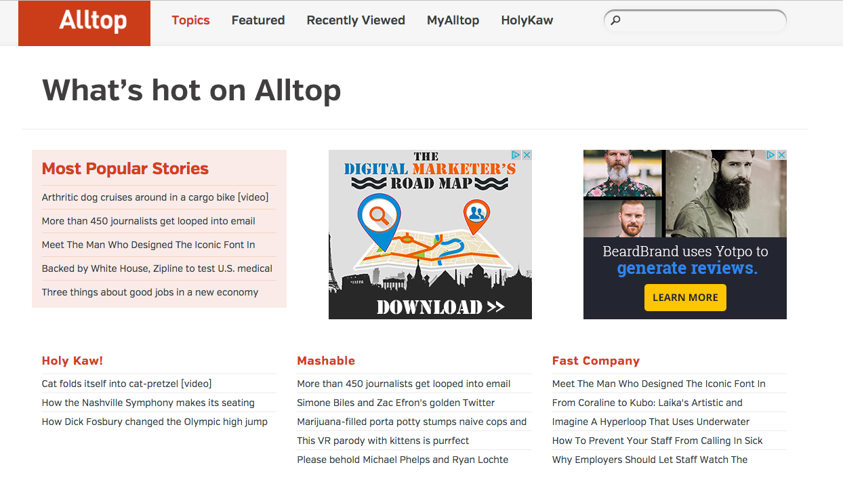Open Mashable's 'More than 450 journalists' story
This screenshot has height=484, width=843.
pos(404,384)
